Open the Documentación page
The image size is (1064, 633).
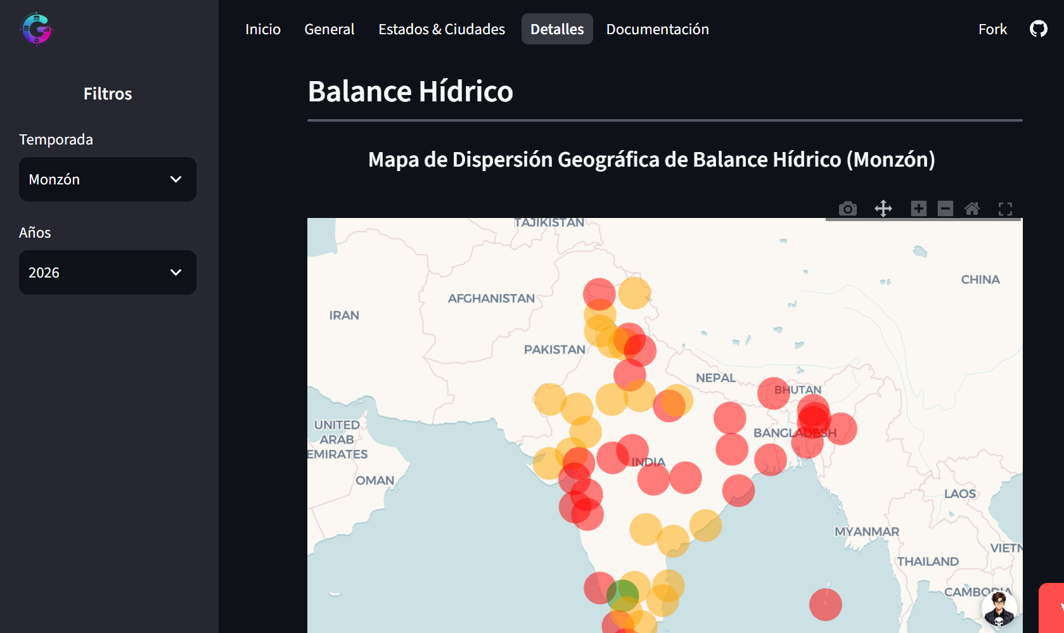pos(658,29)
